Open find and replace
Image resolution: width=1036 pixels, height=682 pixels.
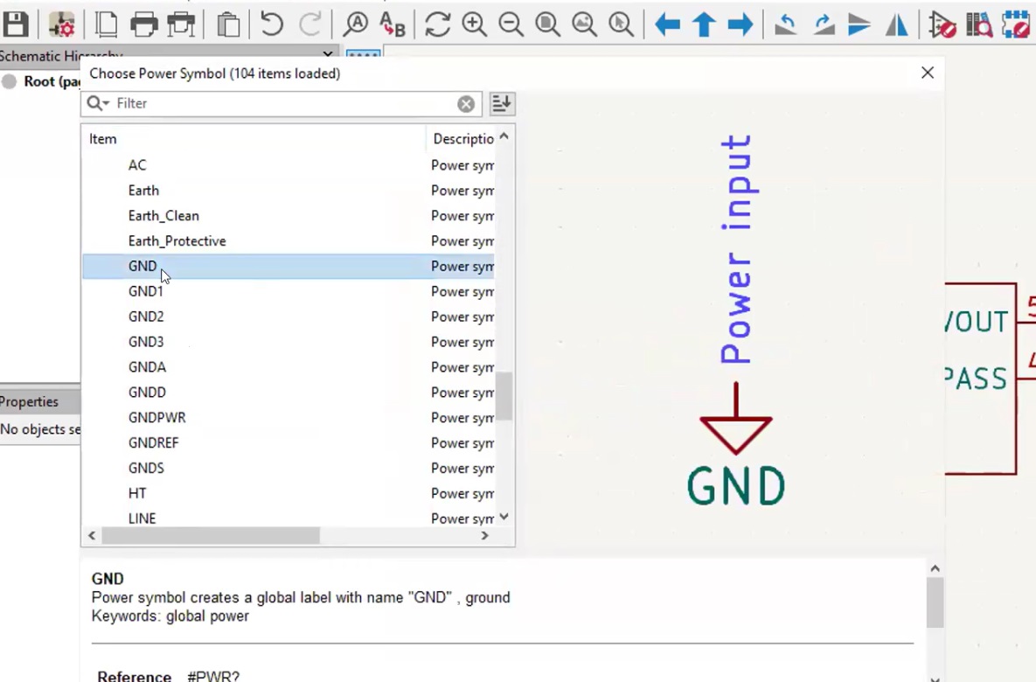tap(392, 24)
